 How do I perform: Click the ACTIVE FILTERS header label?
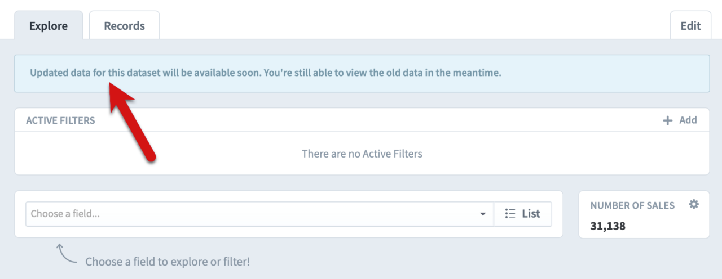pyautogui.click(x=60, y=120)
